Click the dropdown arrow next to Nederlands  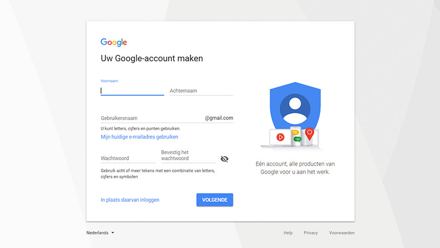[x=113, y=233]
